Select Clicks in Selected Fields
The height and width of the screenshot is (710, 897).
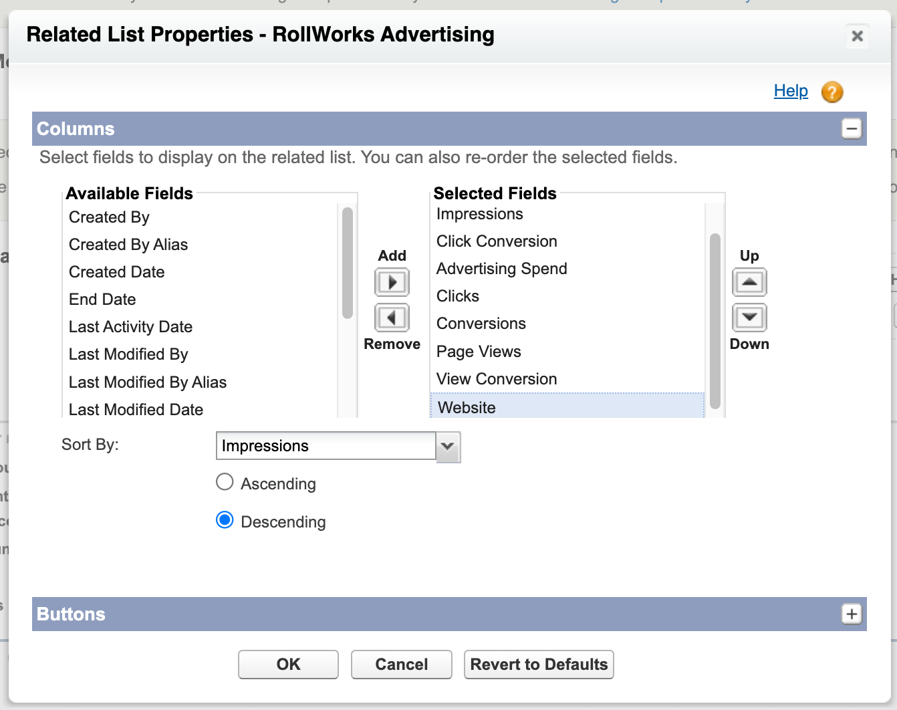tap(568, 296)
